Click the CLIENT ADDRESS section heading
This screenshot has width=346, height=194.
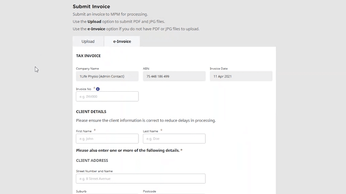click(x=92, y=160)
